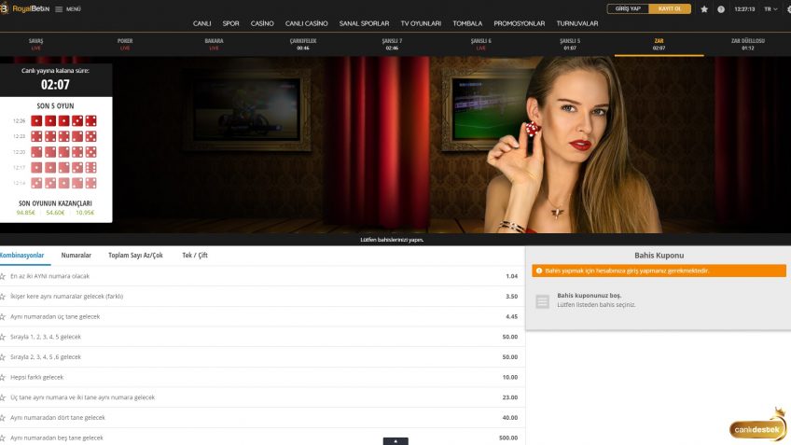The image size is (791, 445).
Task: Select the ZAR DÜELLOSU game tab
Action: [x=747, y=44]
